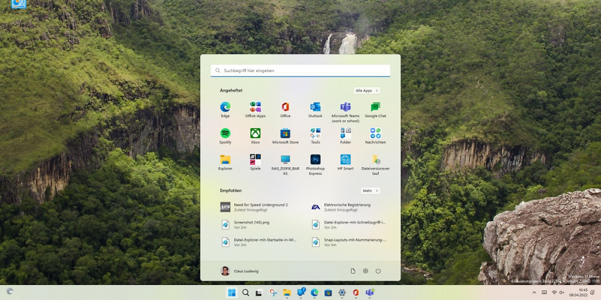The height and width of the screenshot is (300, 601).
Task: Open notification center icon
Action: (x=593, y=292)
